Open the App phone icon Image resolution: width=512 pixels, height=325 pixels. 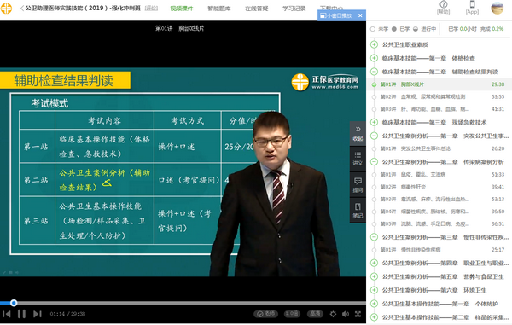point(472,8)
